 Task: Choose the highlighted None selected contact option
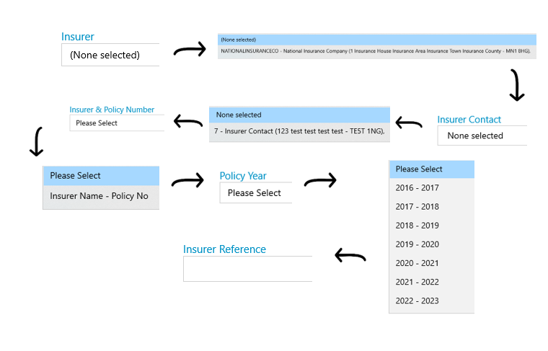click(299, 115)
